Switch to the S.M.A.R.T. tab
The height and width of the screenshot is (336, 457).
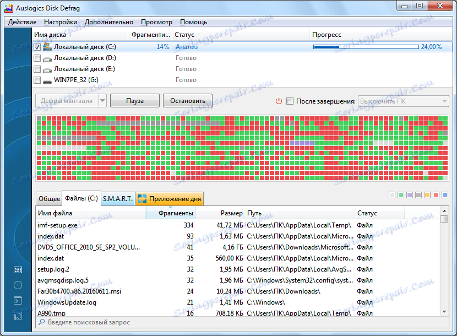(118, 198)
